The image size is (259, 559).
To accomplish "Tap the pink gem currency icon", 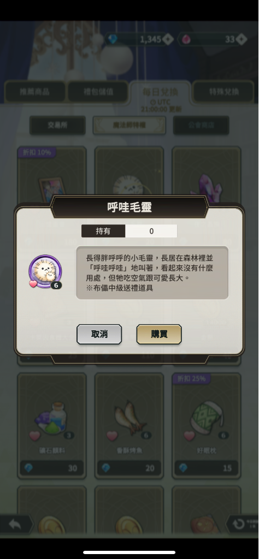I will tap(186, 39).
